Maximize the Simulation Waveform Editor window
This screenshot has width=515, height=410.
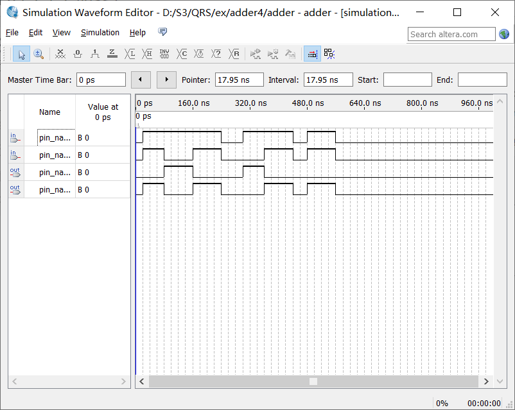[457, 12]
